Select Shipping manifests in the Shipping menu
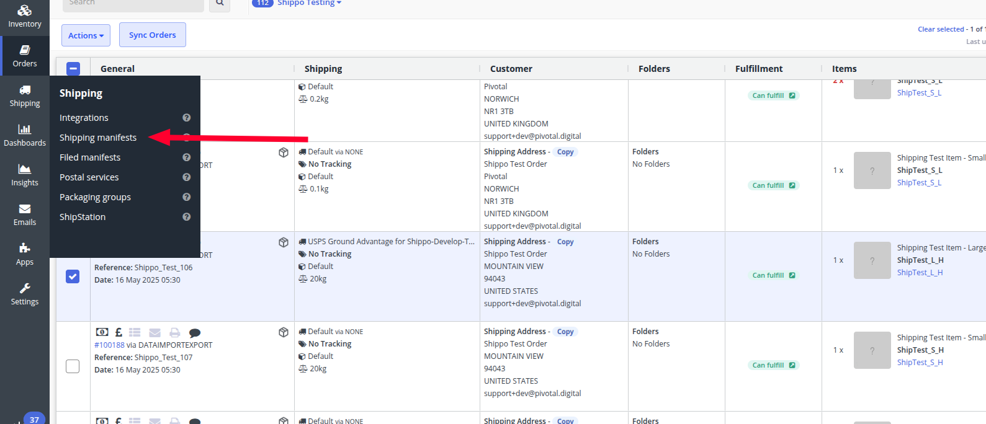The height and width of the screenshot is (424, 986). pyautogui.click(x=98, y=138)
